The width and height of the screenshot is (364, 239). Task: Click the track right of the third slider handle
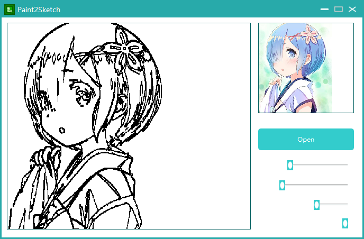[333, 204]
